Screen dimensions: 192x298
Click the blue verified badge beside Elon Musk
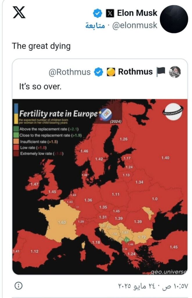pos(98,13)
